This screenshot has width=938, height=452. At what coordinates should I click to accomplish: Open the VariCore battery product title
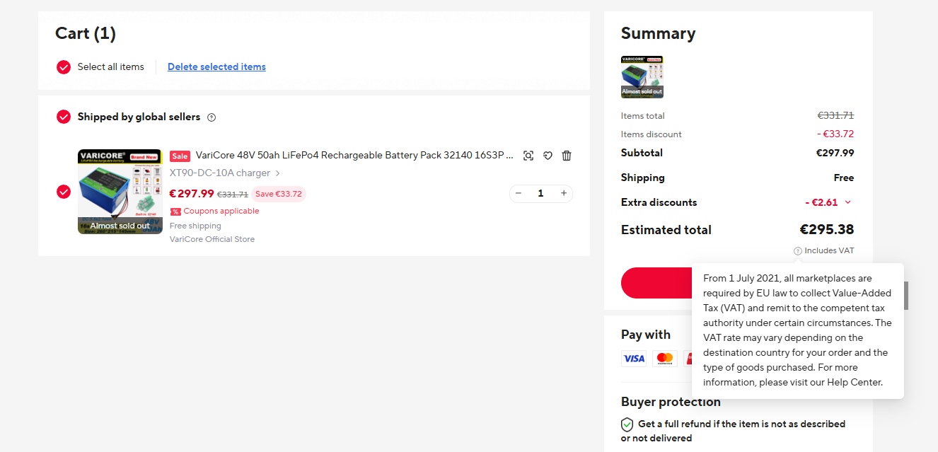click(x=354, y=156)
